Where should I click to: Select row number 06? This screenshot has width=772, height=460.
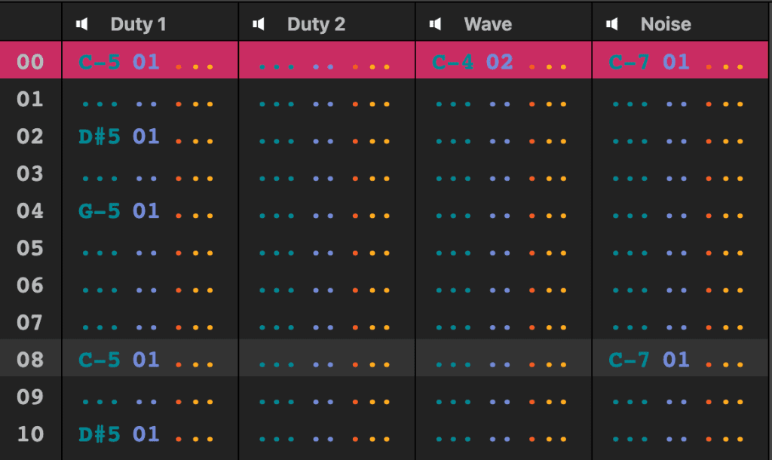(30, 285)
